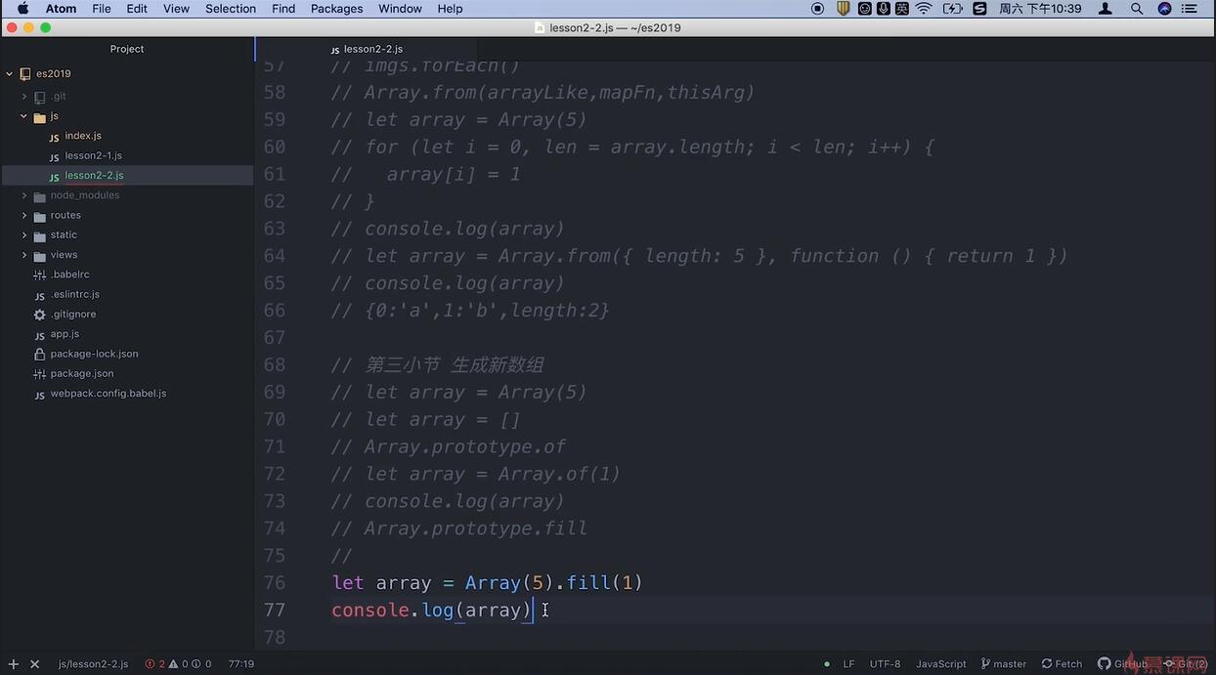Click the .gitignore gear icon
Image resolution: width=1216 pixels, height=675 pixels.
pyautogui.click(x=39, y=315)
